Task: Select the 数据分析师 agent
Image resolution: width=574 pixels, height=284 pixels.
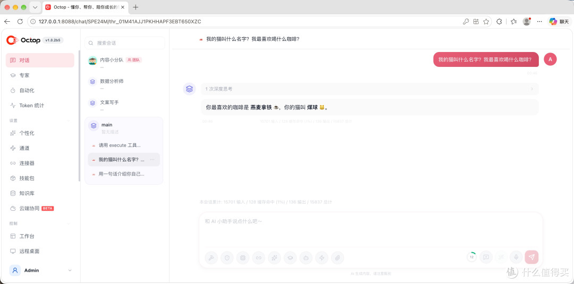Action: coord(124,83)
